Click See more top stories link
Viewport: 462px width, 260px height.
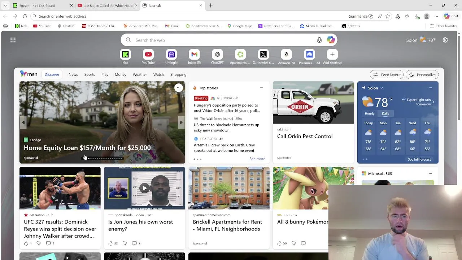tap(257, 159)
